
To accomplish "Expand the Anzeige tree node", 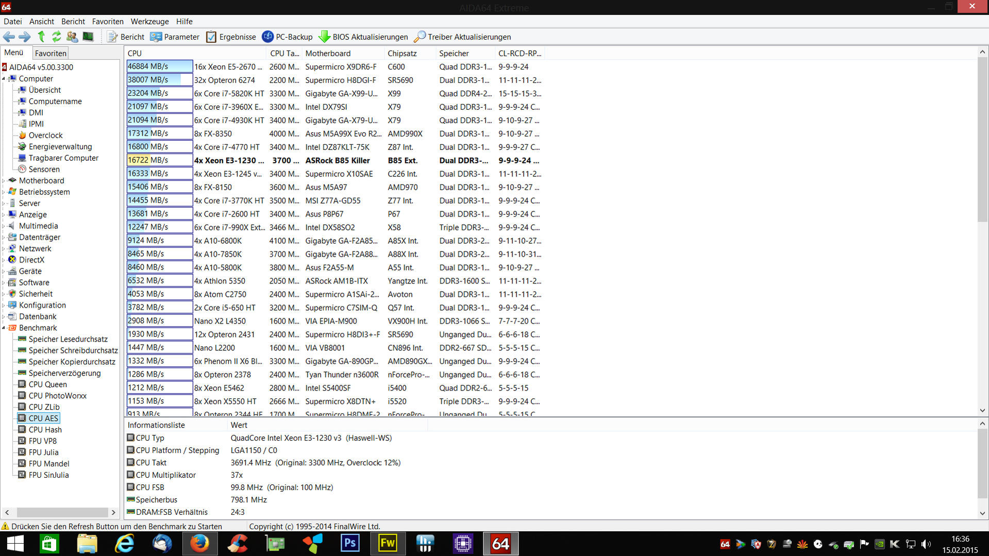I will (x=4, y=214).
